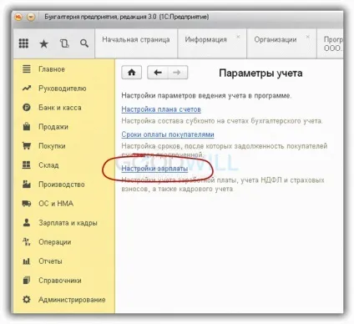Image resolution: width=354 pixels, height=324 pixels.
Task: Open the Настройка плана счетов link
Action: [x=161, y=109]
